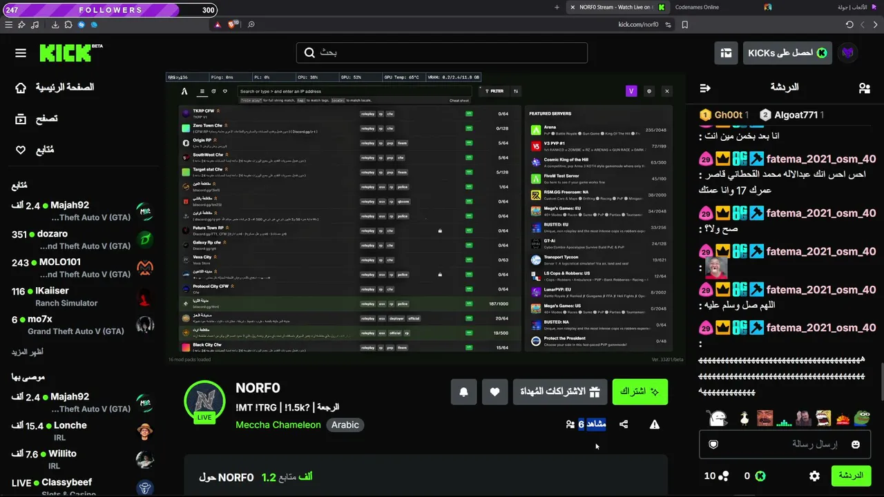Open dozaro channel in sidebar
This screenshot has height=497, width=884.
[x=83, y=240]
